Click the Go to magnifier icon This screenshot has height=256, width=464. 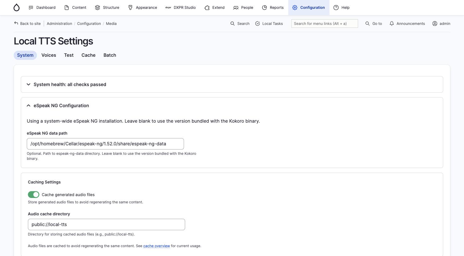tap(368, 24)
